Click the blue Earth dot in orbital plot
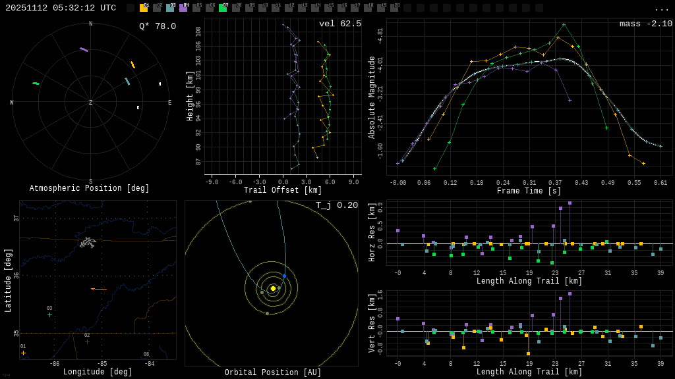The image size is (675, 379). click(284, 276)
